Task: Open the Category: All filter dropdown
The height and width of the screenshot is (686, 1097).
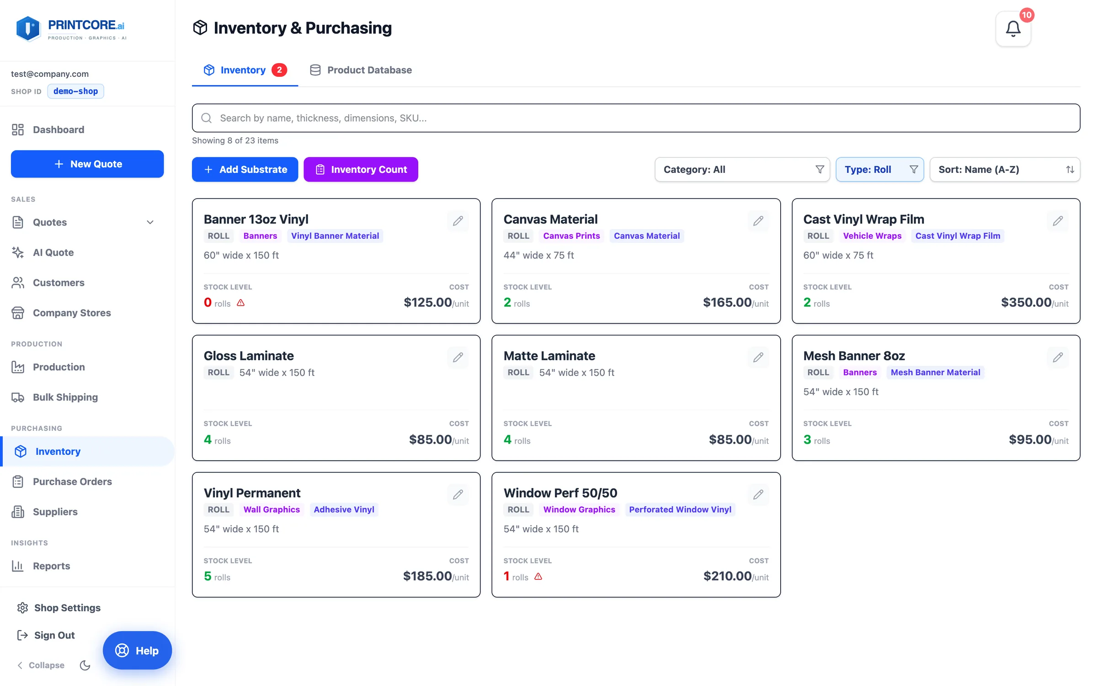Action: click(x=742, y=170)
